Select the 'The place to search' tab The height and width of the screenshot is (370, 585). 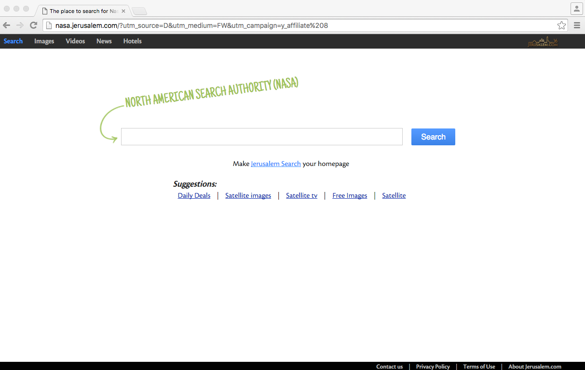(83, 11)
